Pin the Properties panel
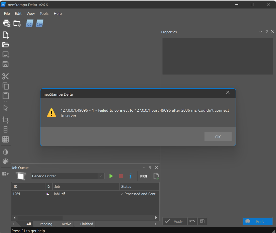The width and height of the screenshot is (276, 233). (x=267, y=32)
